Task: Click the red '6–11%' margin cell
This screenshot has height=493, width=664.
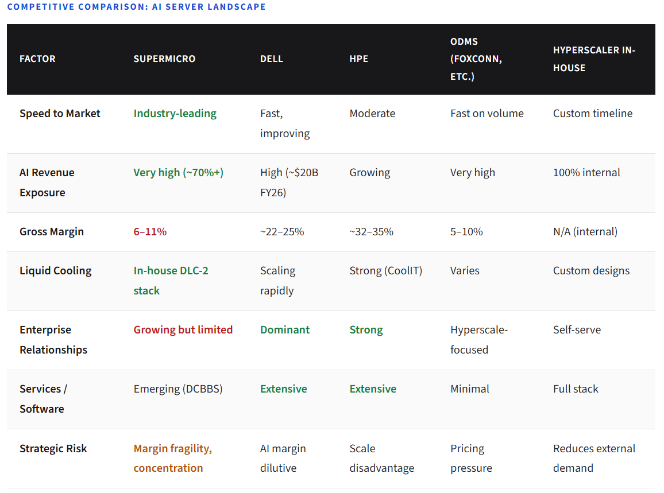Action: tap(150, 232)
